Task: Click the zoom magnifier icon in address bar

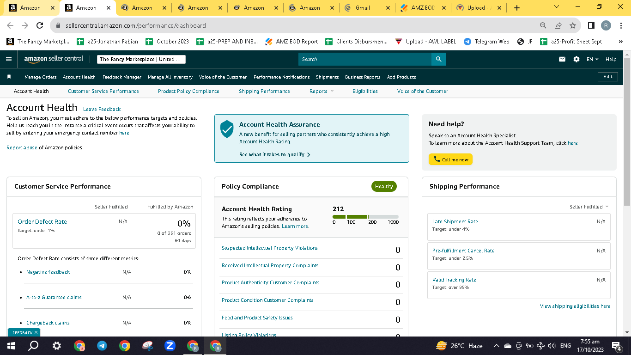Action: point(543,25)
